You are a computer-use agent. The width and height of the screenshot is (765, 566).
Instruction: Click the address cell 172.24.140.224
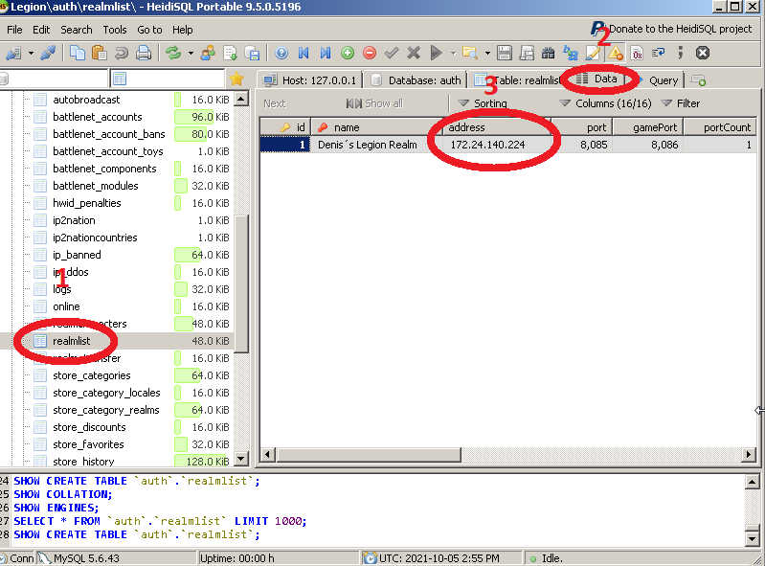[487, 145]
